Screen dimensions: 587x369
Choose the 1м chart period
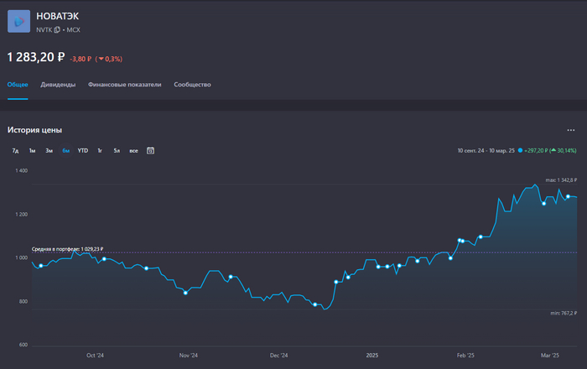(32, 151)
